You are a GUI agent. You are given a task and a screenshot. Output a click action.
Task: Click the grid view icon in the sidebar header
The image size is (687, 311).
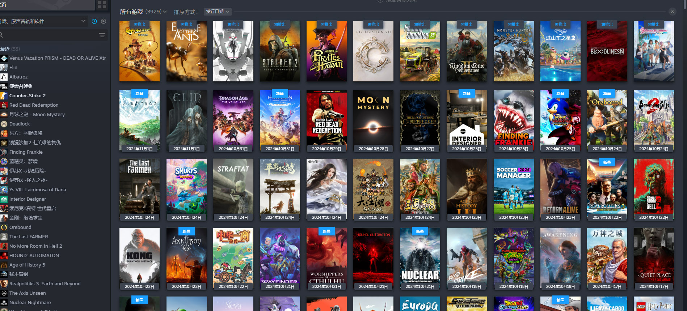tap(102, 5)
